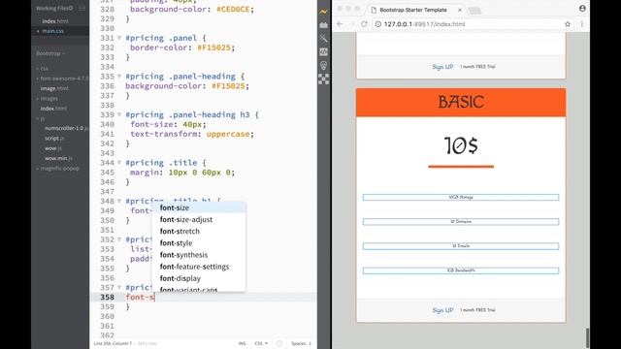Collapse the code fold at line 339
Image resolution: width=621 pixels, height=349 pixels.
pyautogui.click(x=119, y=114)
